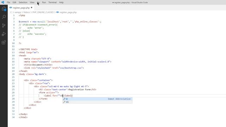This screenshot has width=226, height=127.
Task: Click the body class 'bg-dark' line
Action: (x=32, y=74)
